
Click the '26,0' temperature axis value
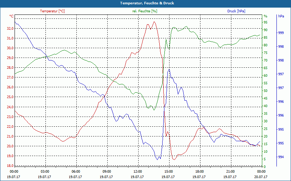[x=11, y=87]
